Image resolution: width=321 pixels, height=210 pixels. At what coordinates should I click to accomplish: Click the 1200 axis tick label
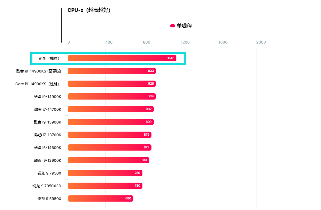(x=185, y=42)
